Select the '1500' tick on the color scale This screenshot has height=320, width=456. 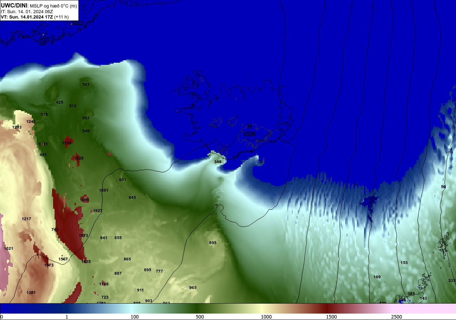(x=331, y=317)
